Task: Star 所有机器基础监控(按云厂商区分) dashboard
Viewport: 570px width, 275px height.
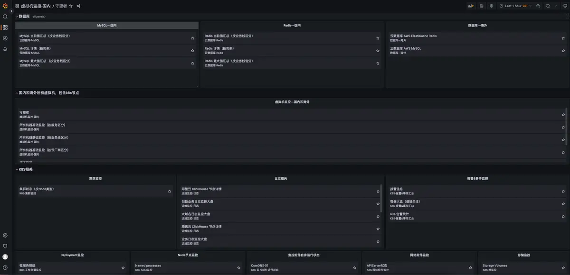Action: (563, 152)
